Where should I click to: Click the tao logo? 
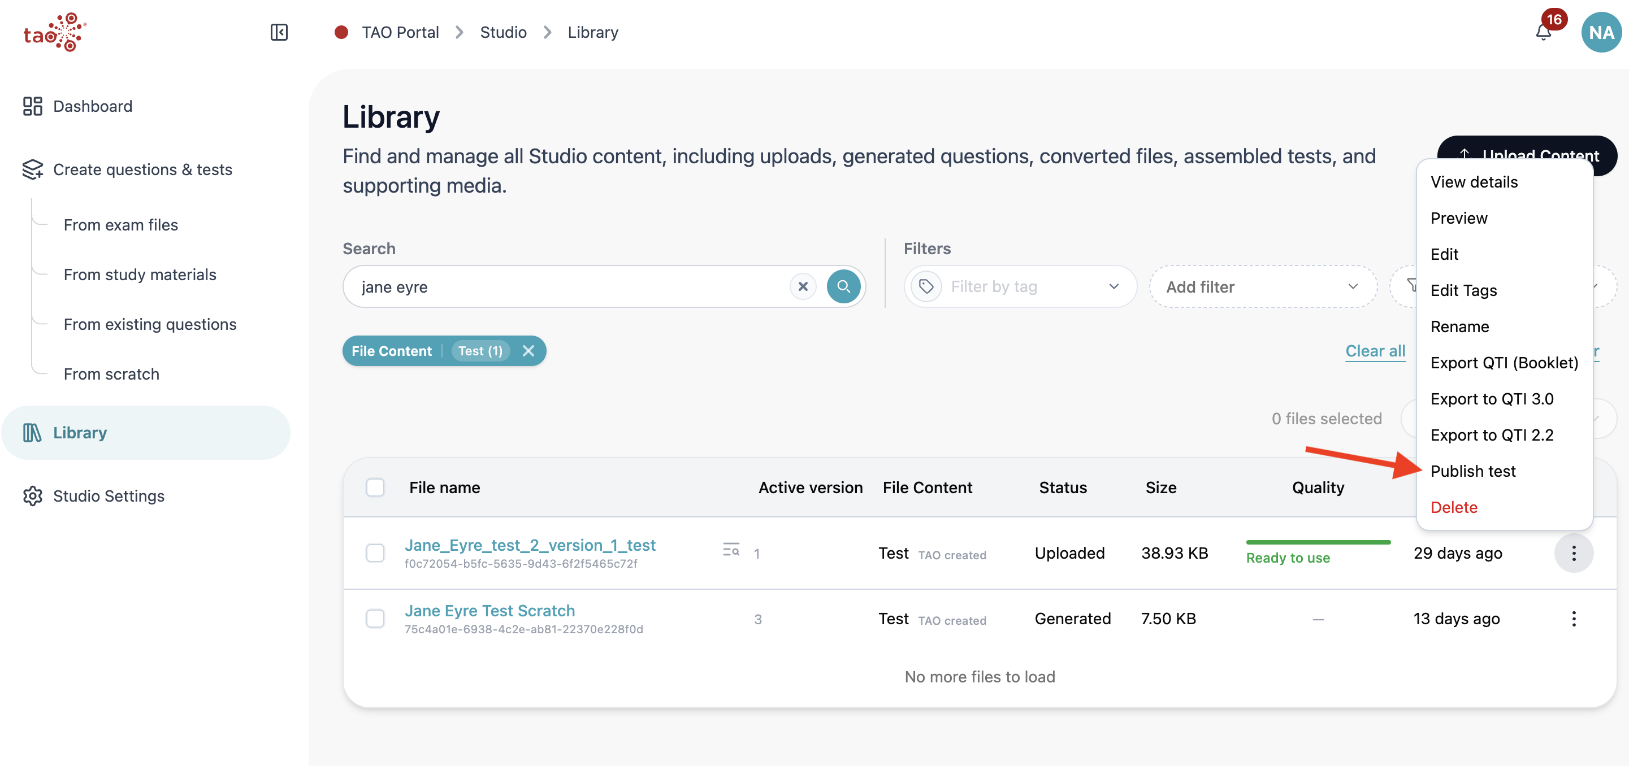tap(54, 32)
